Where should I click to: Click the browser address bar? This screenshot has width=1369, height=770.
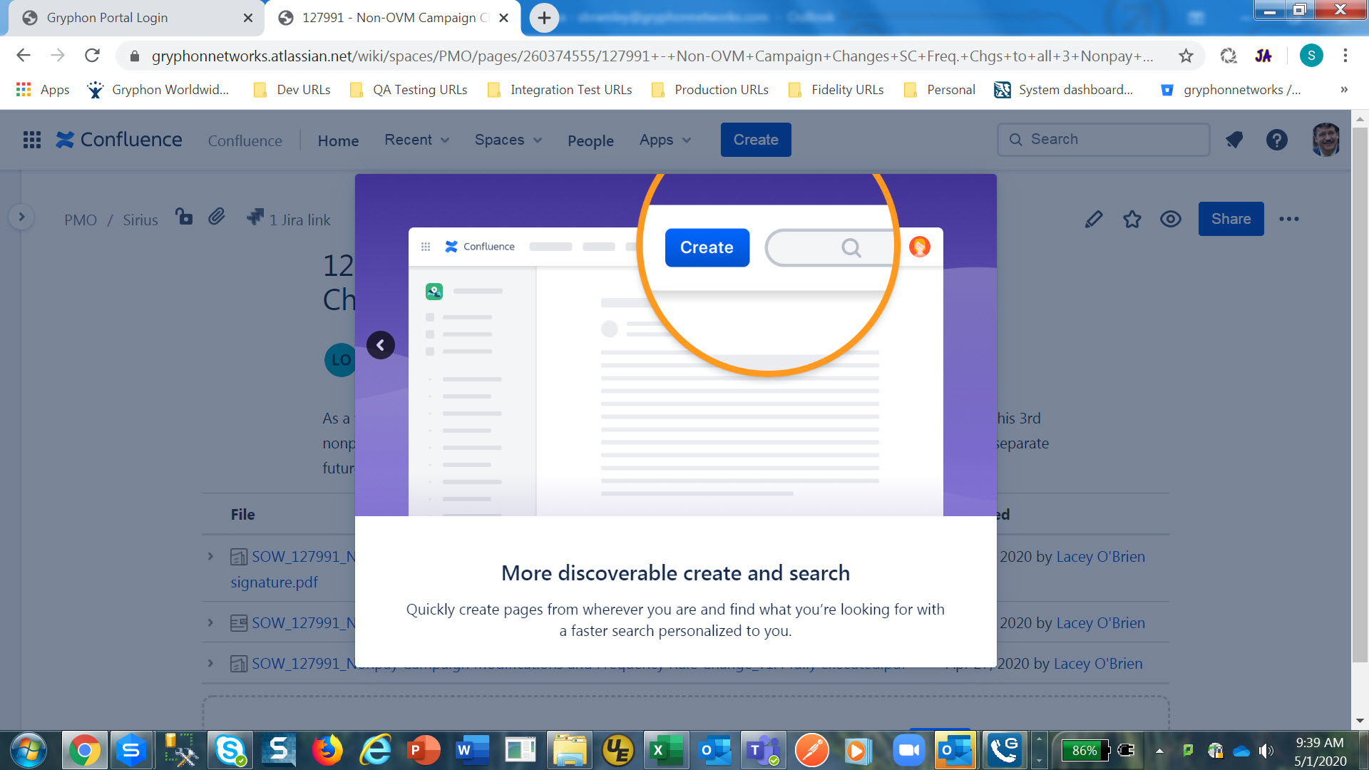coord(652,56)
